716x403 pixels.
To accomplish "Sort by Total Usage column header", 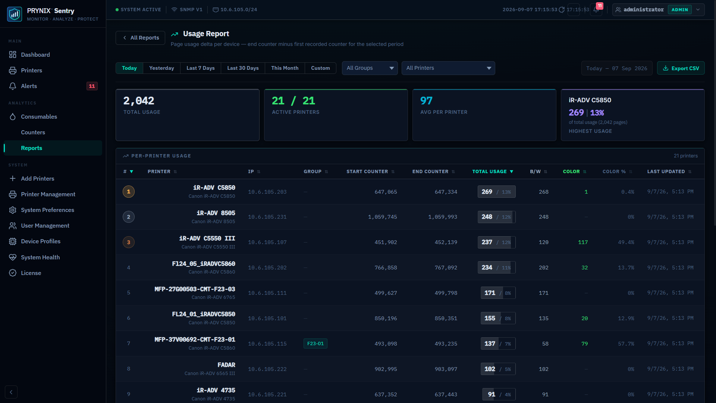I will pos(493,172).
